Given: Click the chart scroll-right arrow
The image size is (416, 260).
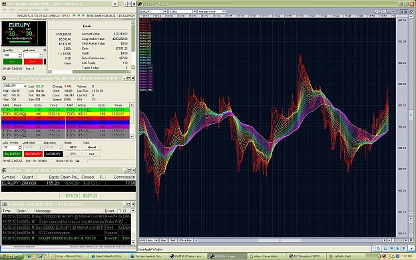Looking at the screenshot, I should 385,241.
